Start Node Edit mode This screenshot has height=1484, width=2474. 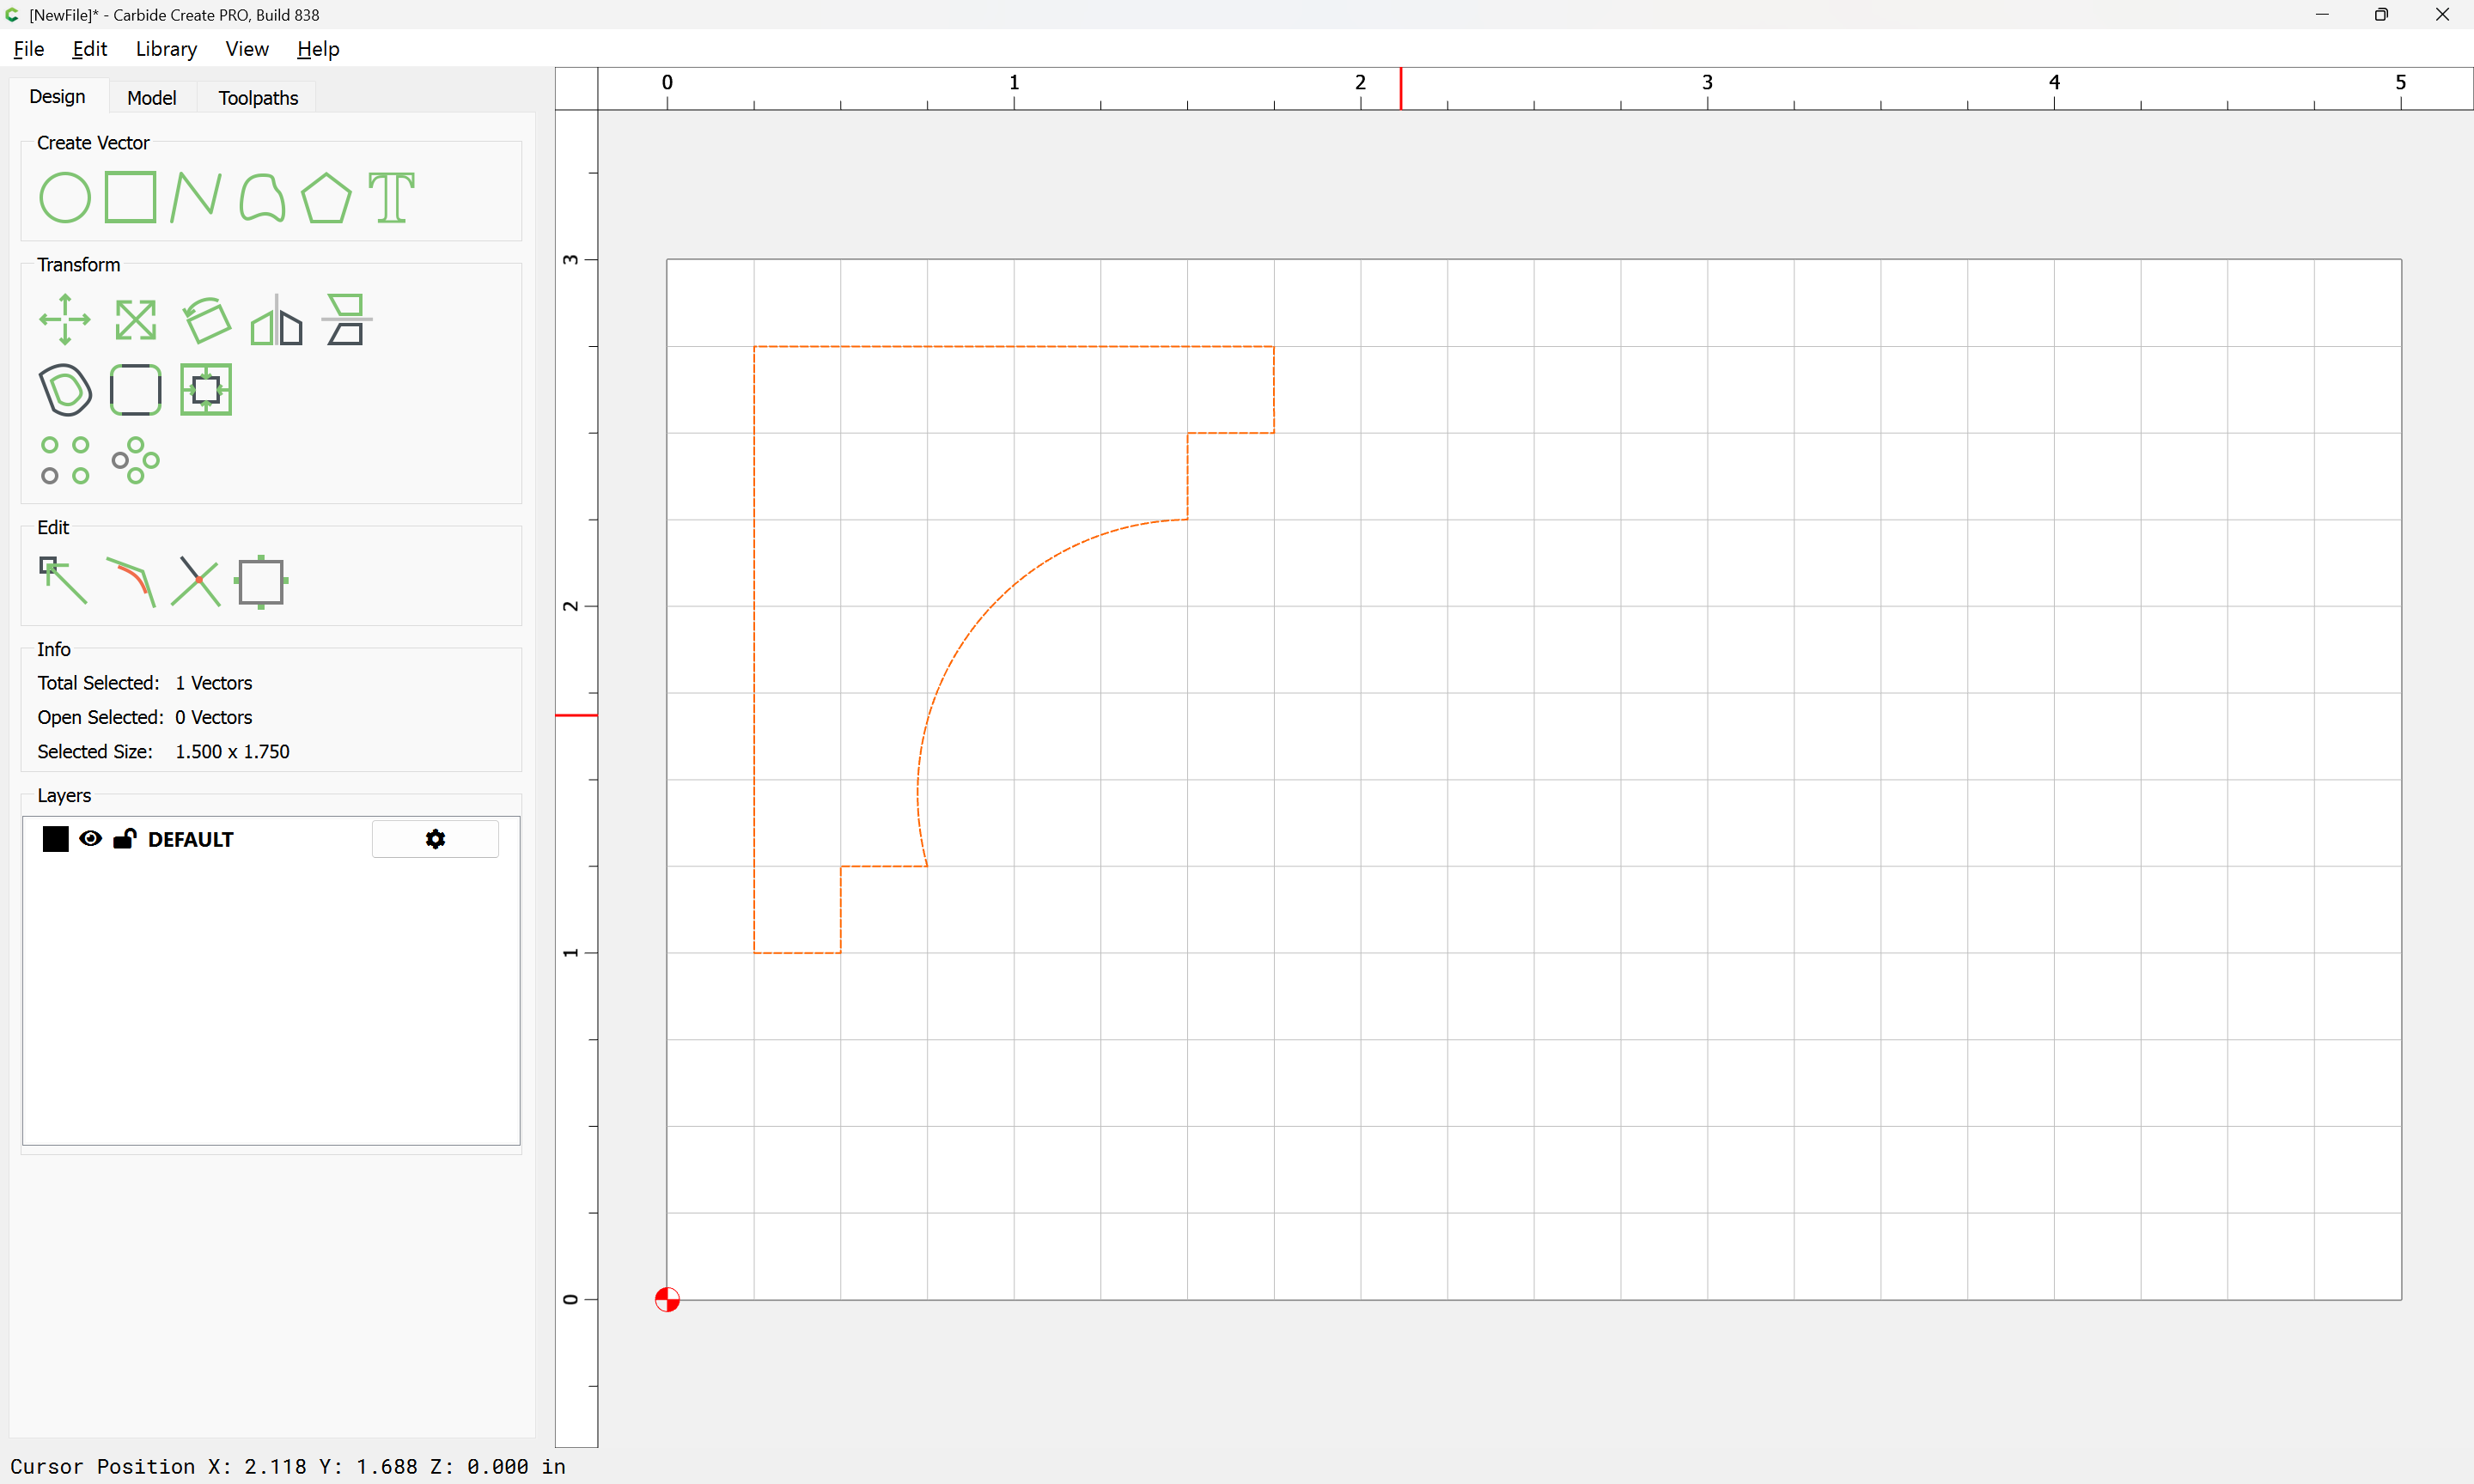pos(63,581)
